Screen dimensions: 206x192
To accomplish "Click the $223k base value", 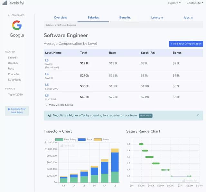I will [x=113, y=97].
